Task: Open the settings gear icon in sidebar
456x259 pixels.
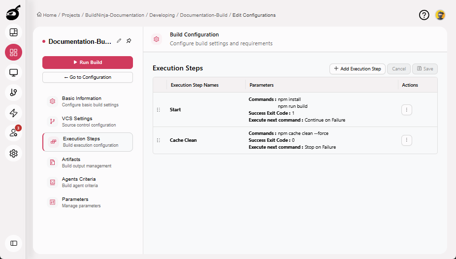Action: (x=13, y=153)
